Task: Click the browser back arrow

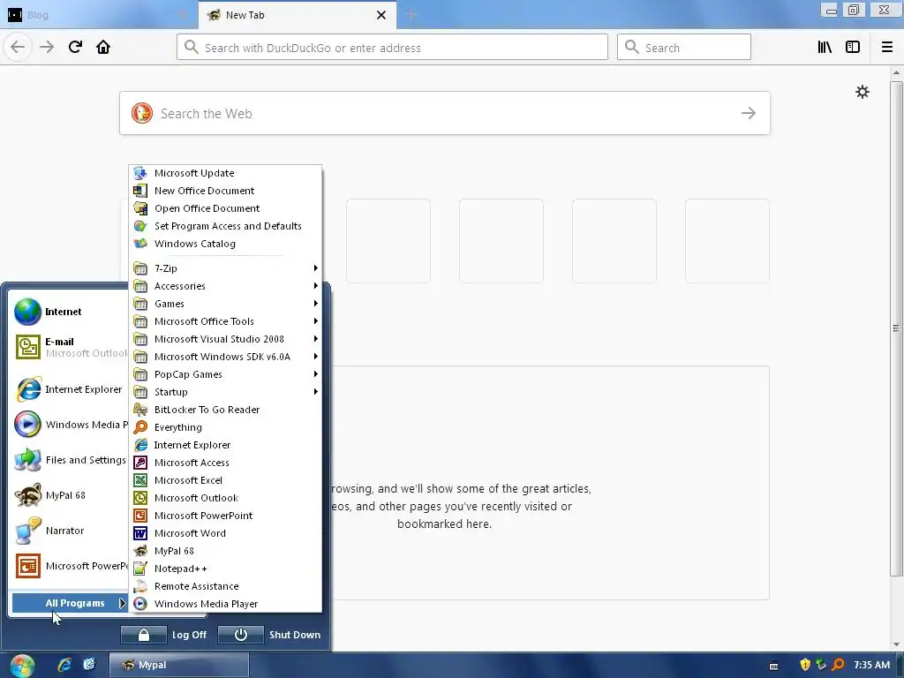Action: 18,47
